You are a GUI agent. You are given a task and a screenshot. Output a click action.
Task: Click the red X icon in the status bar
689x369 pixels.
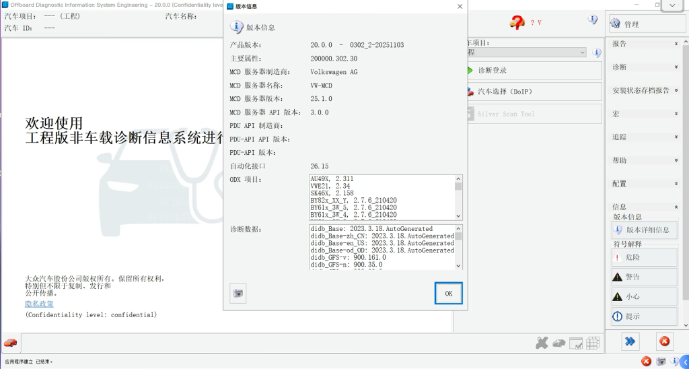point(646,361)
